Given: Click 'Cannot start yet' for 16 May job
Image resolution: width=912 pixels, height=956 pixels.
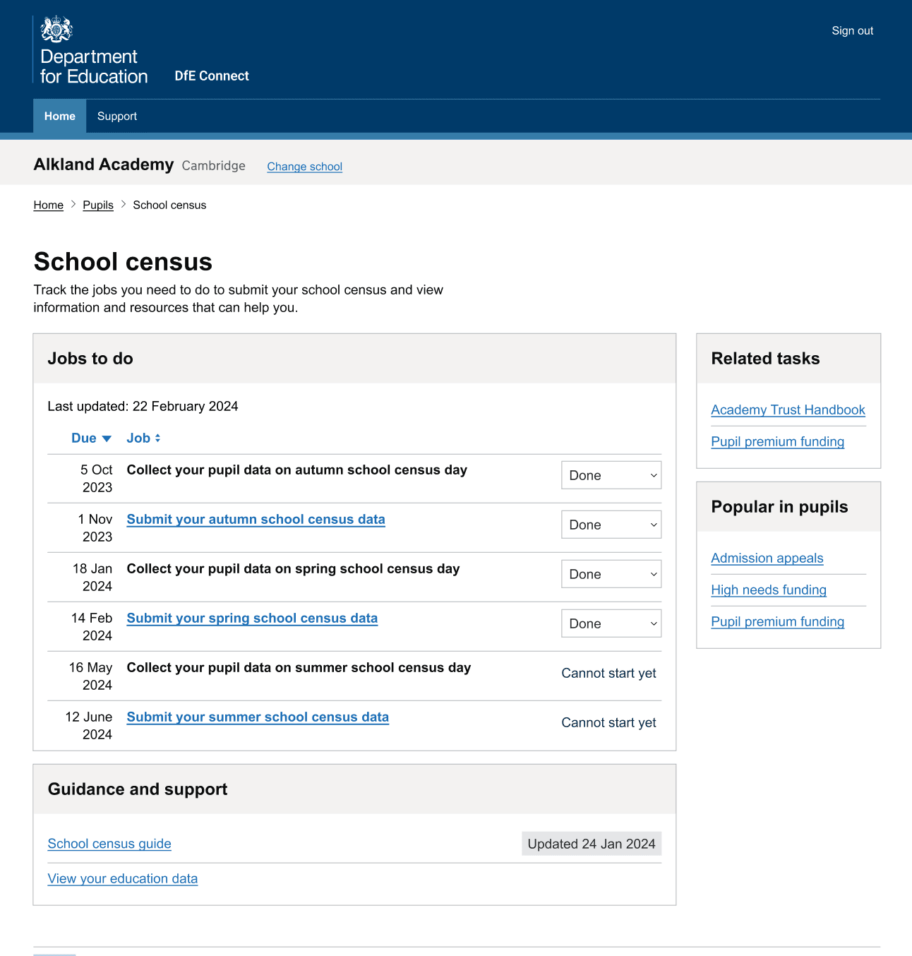Looking at the screenshot, I should (x=608, y=674).
